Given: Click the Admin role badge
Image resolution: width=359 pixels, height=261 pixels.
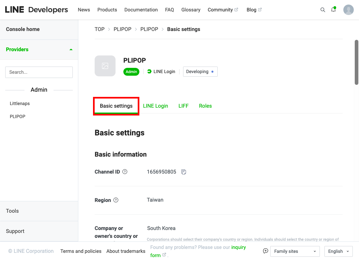Looking at the screenshot, I should coord(131,72).
